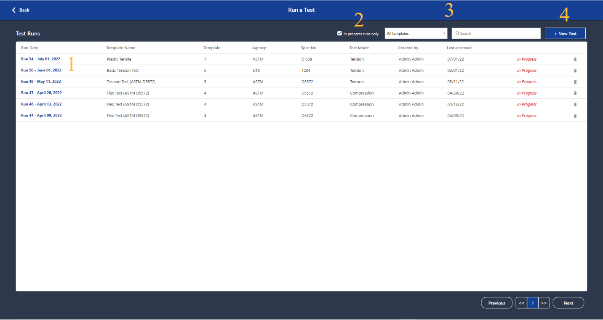Click the In Progress status for Run 54
The image size is (603, 320).
527,59
